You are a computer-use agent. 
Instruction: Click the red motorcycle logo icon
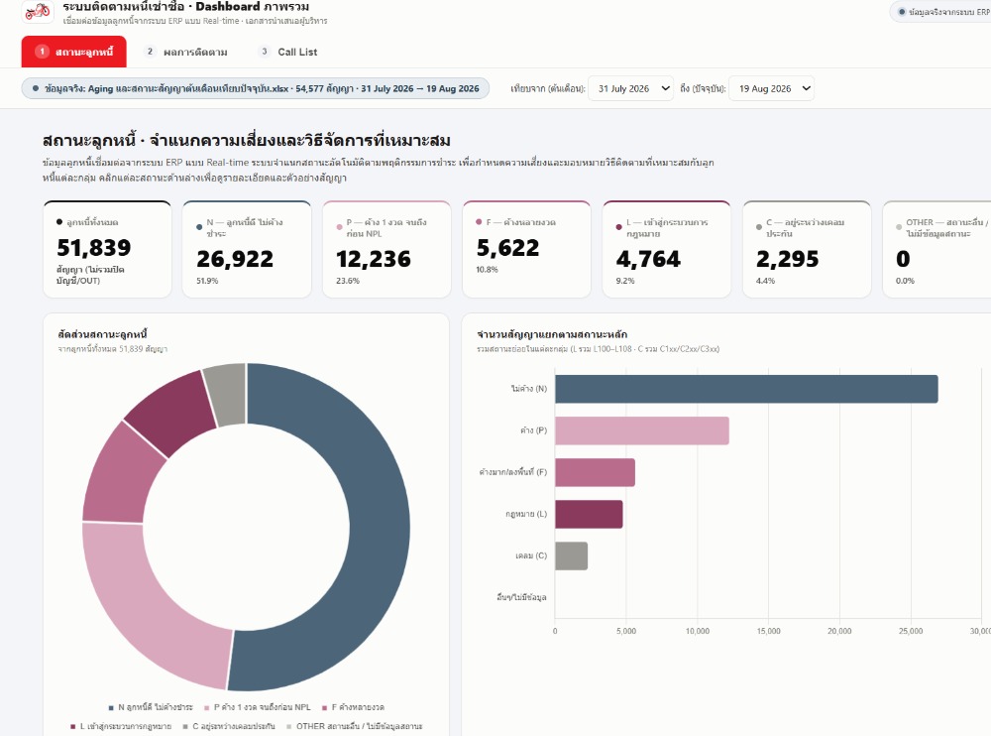(38, 11)
